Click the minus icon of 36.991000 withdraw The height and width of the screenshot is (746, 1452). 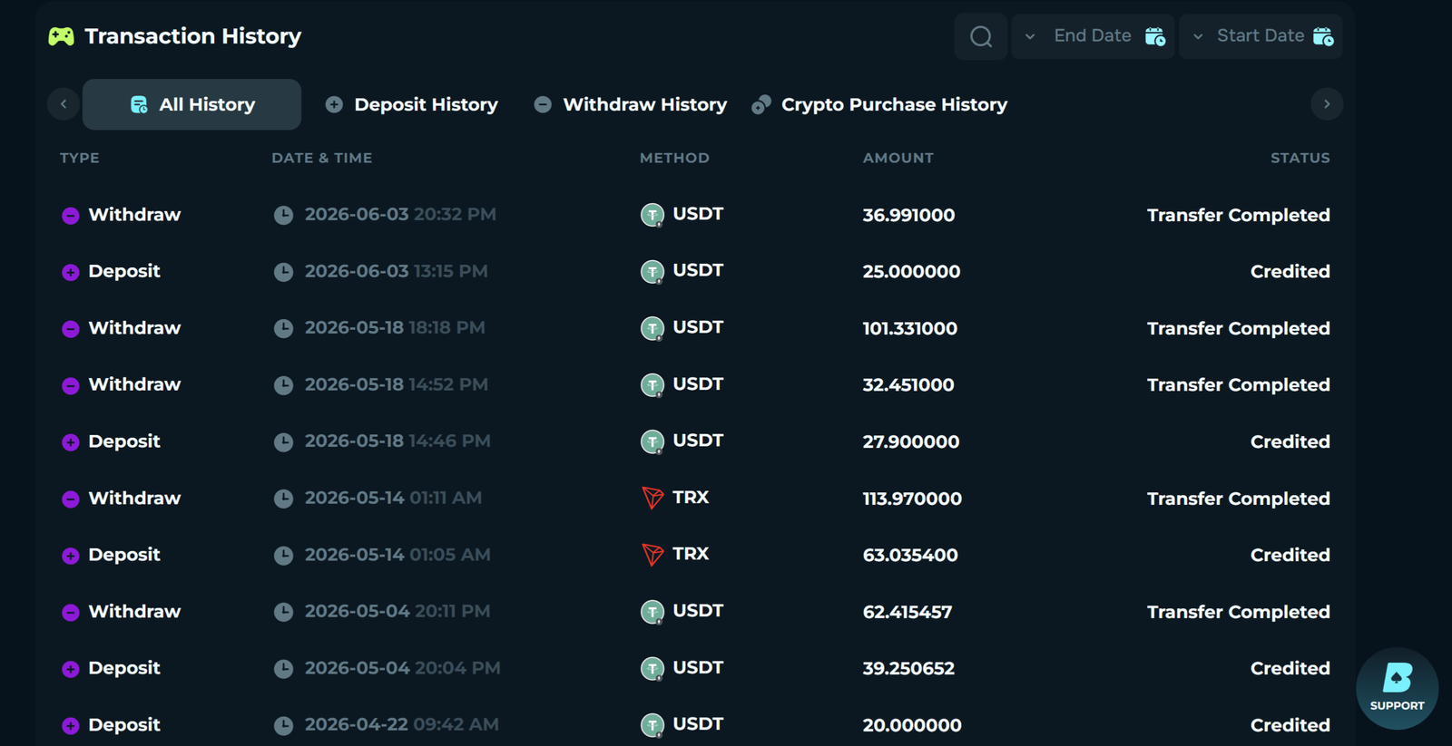70,216
